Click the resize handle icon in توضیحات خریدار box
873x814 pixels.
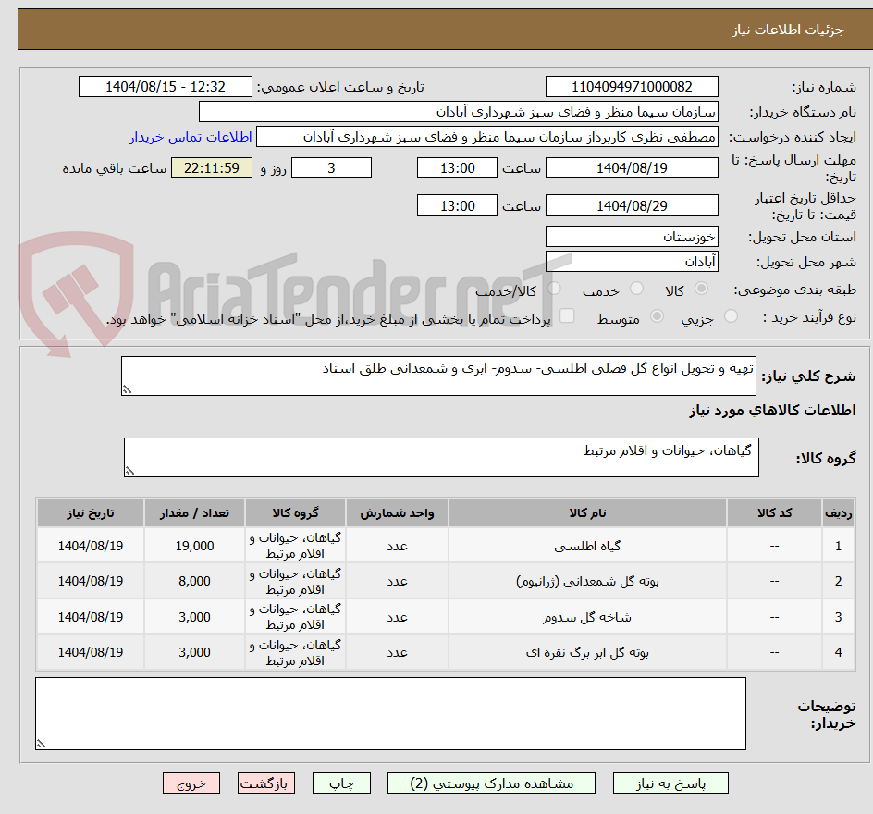(40, 744)
